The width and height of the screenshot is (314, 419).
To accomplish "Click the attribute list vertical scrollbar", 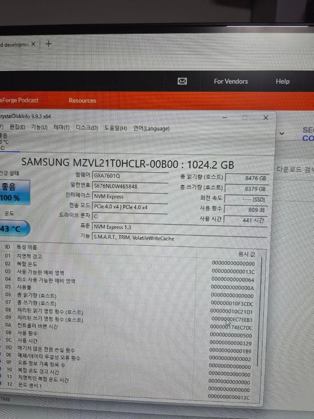I will pyautogui.click(x=260, y=311).
